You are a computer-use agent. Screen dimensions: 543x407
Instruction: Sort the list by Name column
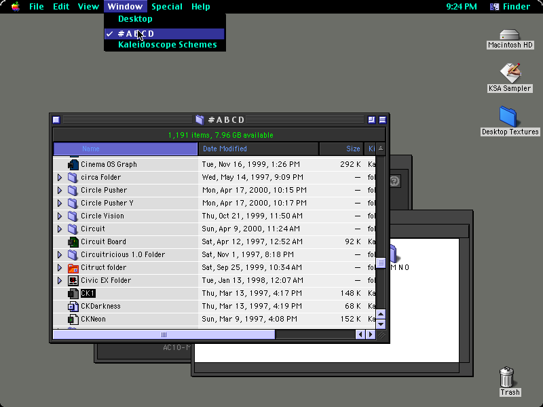tap(126, 149)
